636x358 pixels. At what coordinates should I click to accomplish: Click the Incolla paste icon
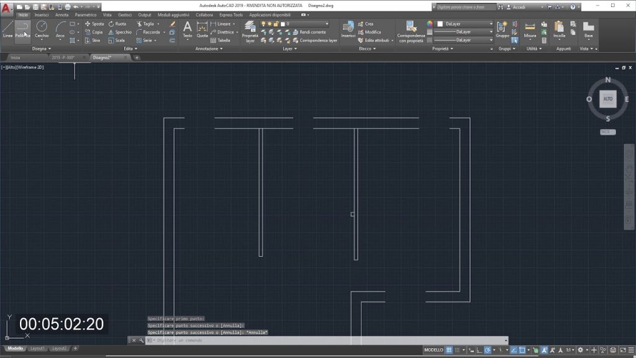tap(559, 30)
